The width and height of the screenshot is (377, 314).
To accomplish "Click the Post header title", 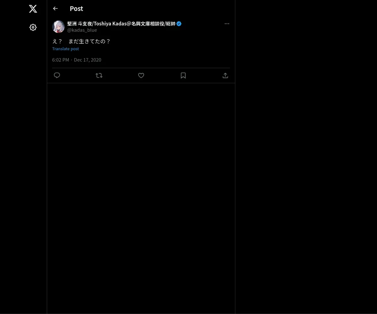I will tap(76, 8).
